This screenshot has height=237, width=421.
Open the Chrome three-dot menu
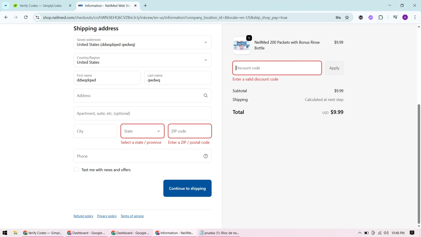click(415, 17)
